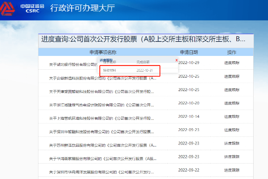Open the 安徽新远科技股份有限公司 application entry
268x179 pixels.
click(x=103, y=78)
